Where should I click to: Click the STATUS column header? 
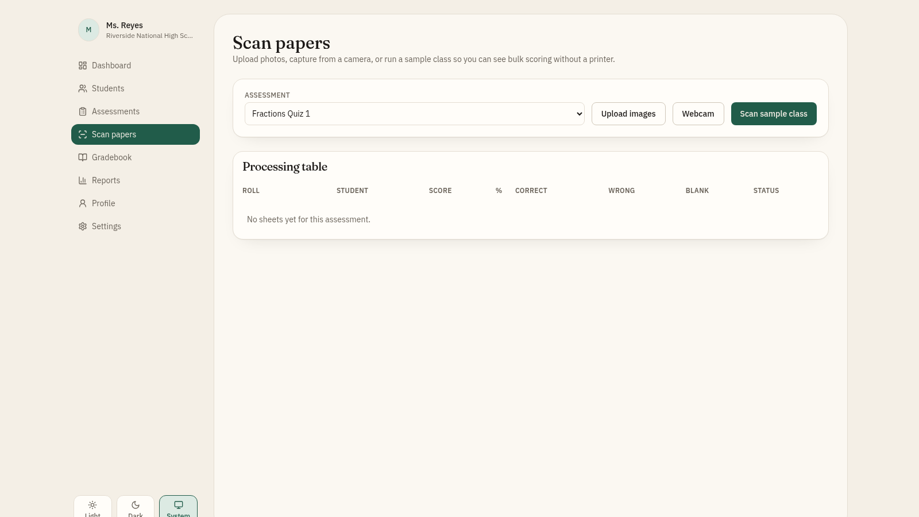(766, 191)
